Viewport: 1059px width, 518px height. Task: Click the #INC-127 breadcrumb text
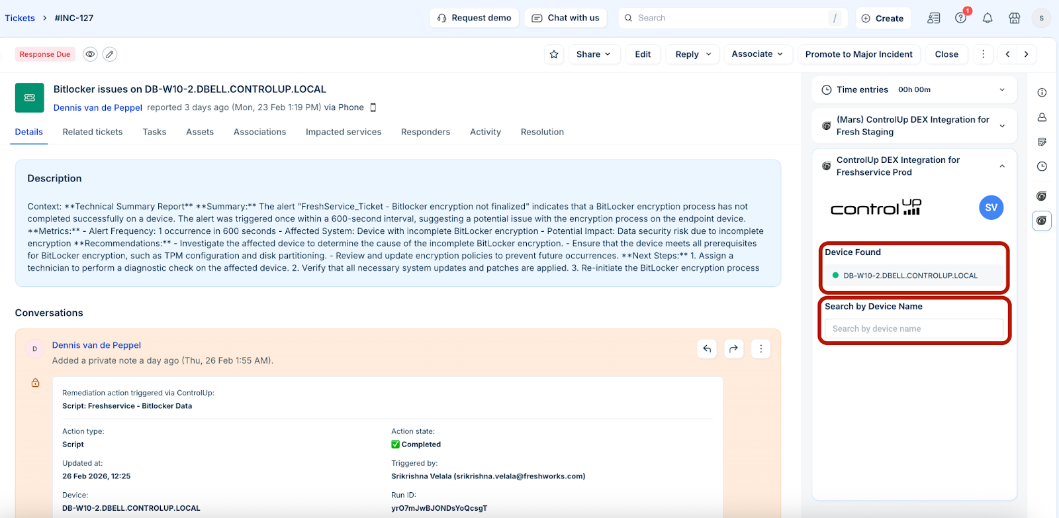74,18
